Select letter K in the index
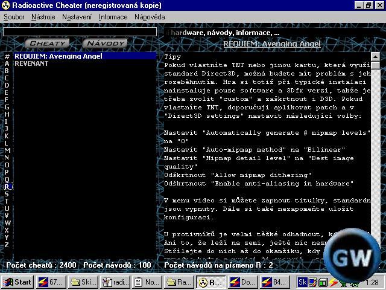 pyautogui.click(x=7, y=136)
